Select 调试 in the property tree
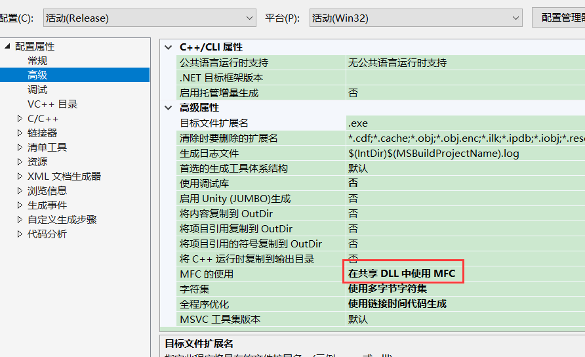The width and height of the screenshot is (585, 357). click(37, 90)
